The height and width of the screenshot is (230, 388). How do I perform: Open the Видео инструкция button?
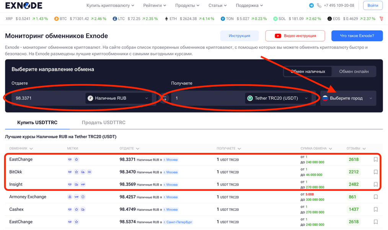[x=295, y=36]
